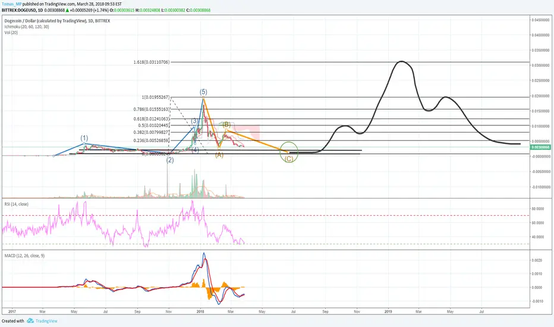Open the Tomas_MP author profile link
Screen dimensions: 554x327
(x=11, y=4)
